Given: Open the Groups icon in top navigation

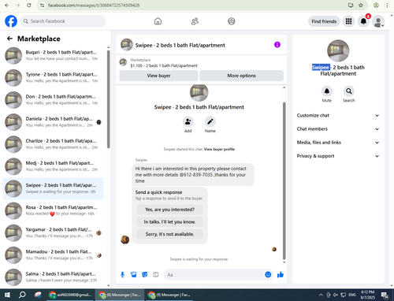Looking at the screenshot, I should (232, 21).
